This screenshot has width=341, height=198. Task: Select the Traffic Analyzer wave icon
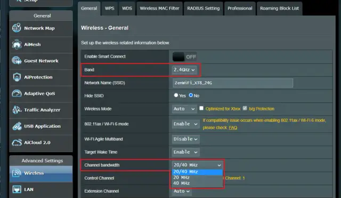pos(17,109)
